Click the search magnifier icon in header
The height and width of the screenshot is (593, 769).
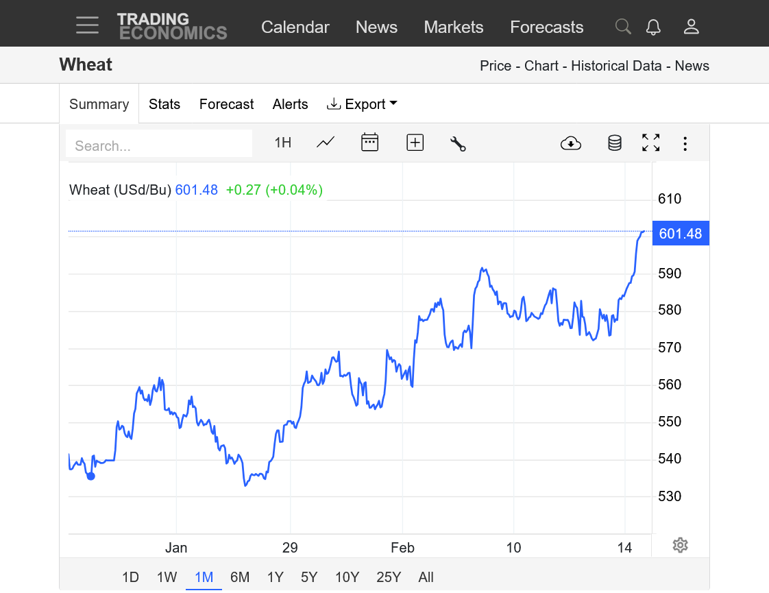tap(622, 27)
